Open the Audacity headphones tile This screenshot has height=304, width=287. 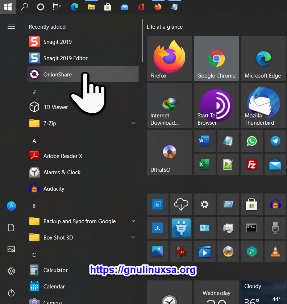275,204
